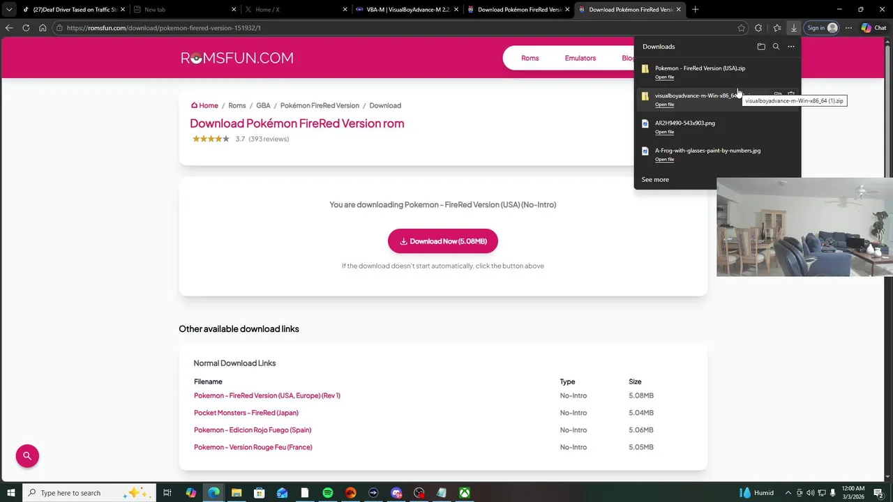Click the Download Now (5.08MB) button
The height and width of the screenshot is (502, 893).
click(x=443, y=241)
